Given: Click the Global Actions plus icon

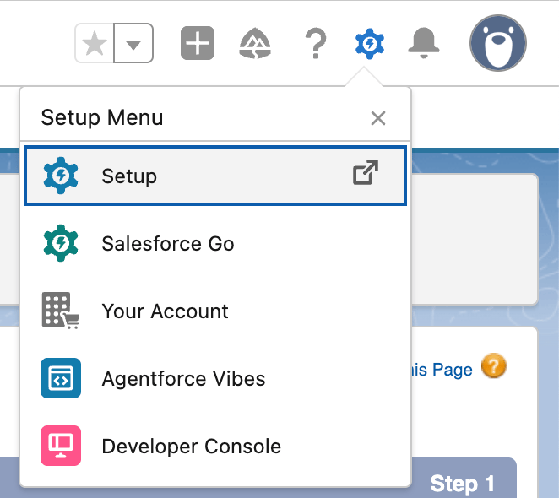Looking at the screenshot, I should click(198, 43).
